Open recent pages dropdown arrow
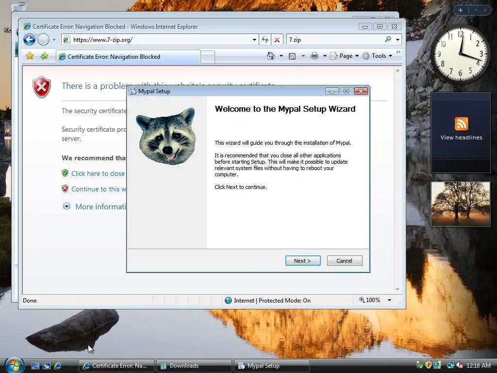The width and height of the screenshot is (497, 373). pyautogui.click(x=54, y=40)
